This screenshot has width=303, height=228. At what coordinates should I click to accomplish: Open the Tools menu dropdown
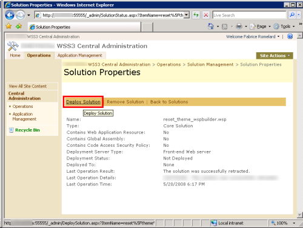(x=287, y=27)
